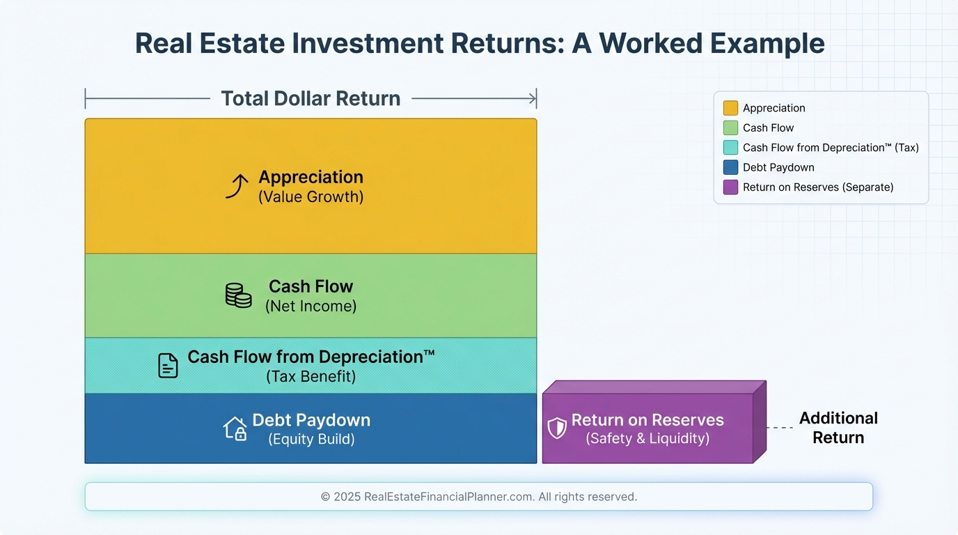Select the Cash Flow (Net Income) block label
958x535 pixels.
311,296
